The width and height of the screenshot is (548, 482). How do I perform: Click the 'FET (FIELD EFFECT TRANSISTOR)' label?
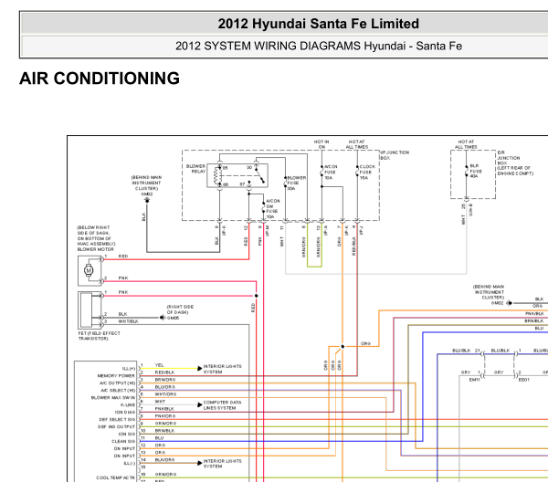point(99,336)
